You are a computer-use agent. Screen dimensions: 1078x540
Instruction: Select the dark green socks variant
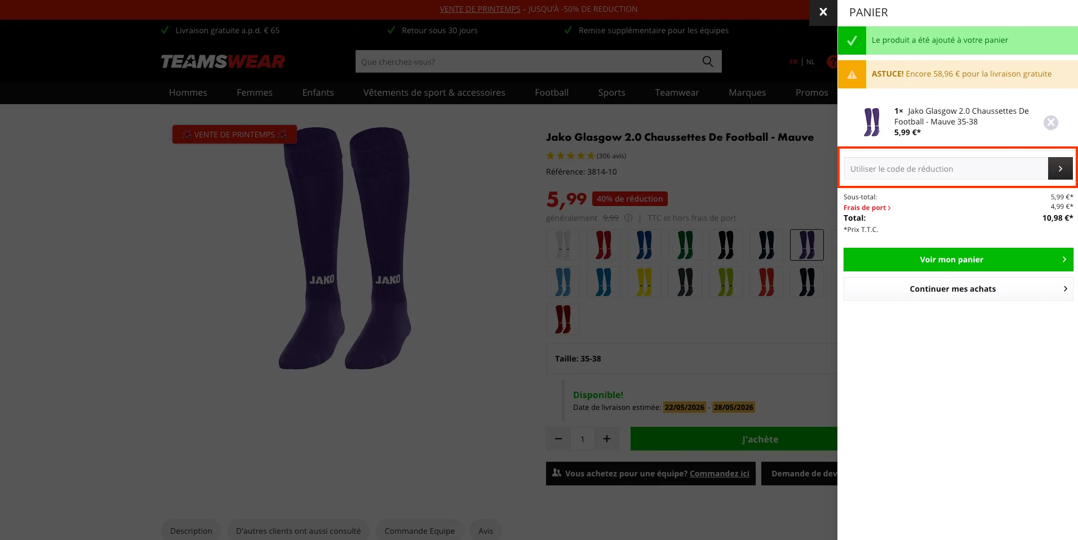685,245
